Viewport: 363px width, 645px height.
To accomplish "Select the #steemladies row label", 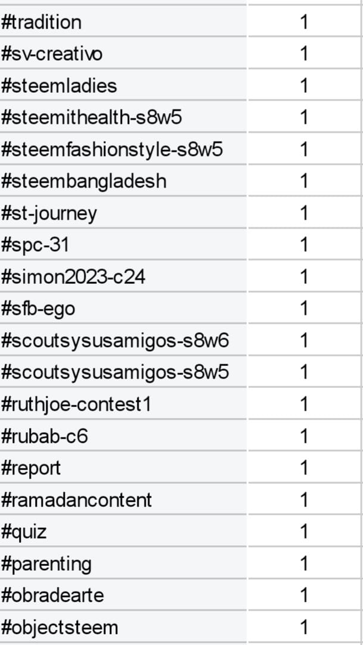I will click(123, 85).
